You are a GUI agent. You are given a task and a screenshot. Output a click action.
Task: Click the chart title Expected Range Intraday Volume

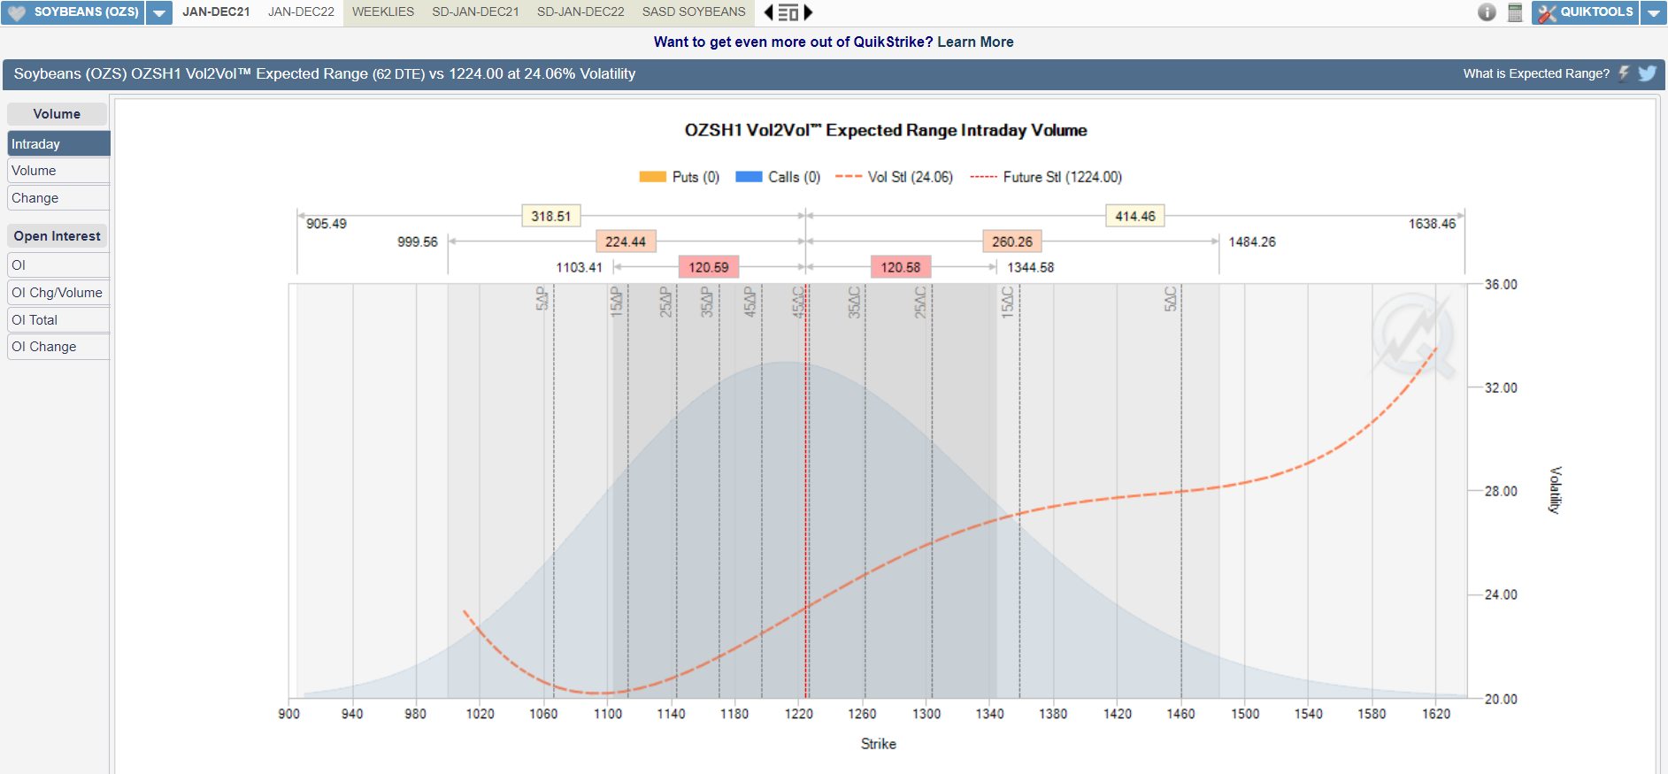[x=886, y=130]
